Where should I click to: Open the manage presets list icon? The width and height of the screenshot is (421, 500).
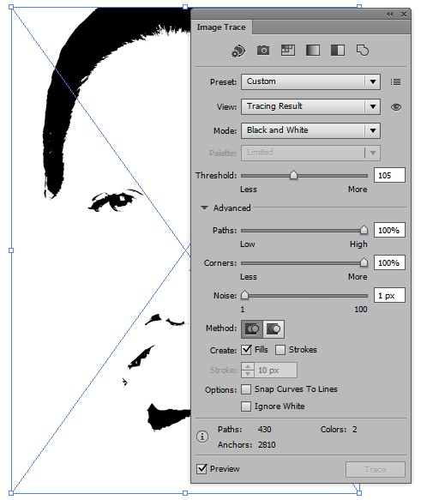click(x=395, y=82)
